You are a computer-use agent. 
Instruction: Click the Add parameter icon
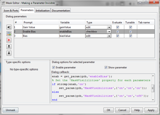pos(9,27)
